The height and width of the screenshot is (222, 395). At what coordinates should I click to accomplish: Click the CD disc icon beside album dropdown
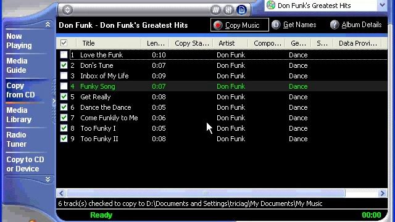pos(271,5)
